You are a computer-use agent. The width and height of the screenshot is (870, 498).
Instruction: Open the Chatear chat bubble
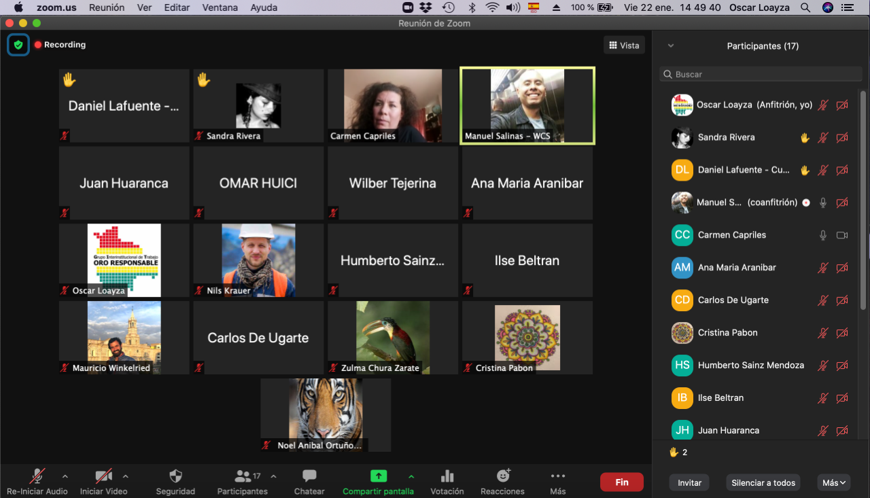point(309,476)
